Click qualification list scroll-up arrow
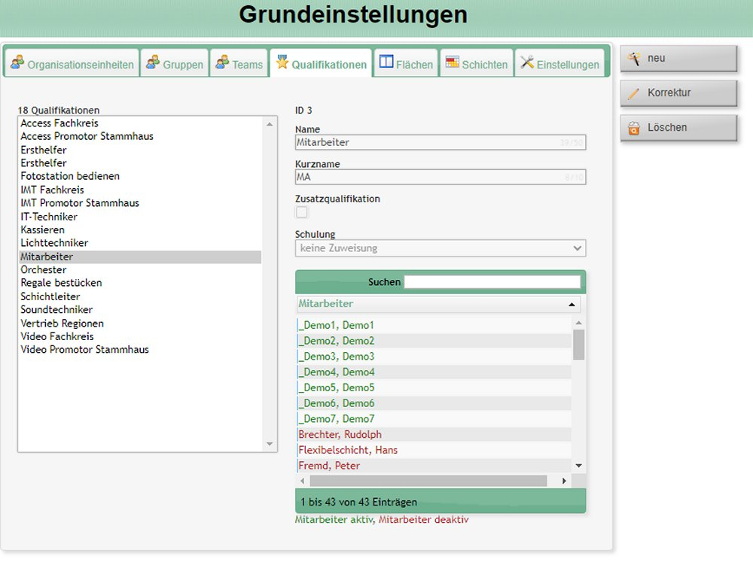The height and width of the screenshot is (568, 753). point(270,124)
